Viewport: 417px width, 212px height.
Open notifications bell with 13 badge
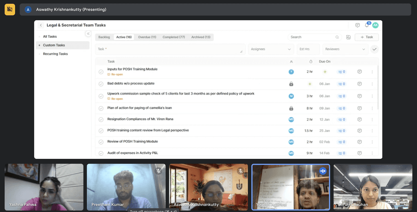tap(367, 25)
